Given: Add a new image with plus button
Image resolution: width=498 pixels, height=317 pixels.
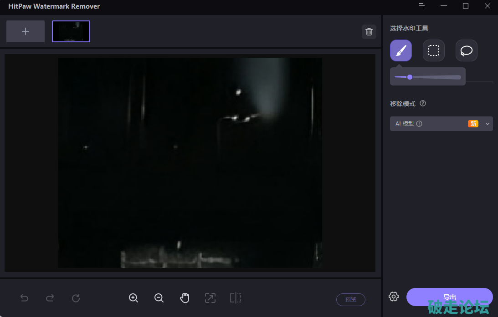Looking at the screenshot, I should 26,31.
